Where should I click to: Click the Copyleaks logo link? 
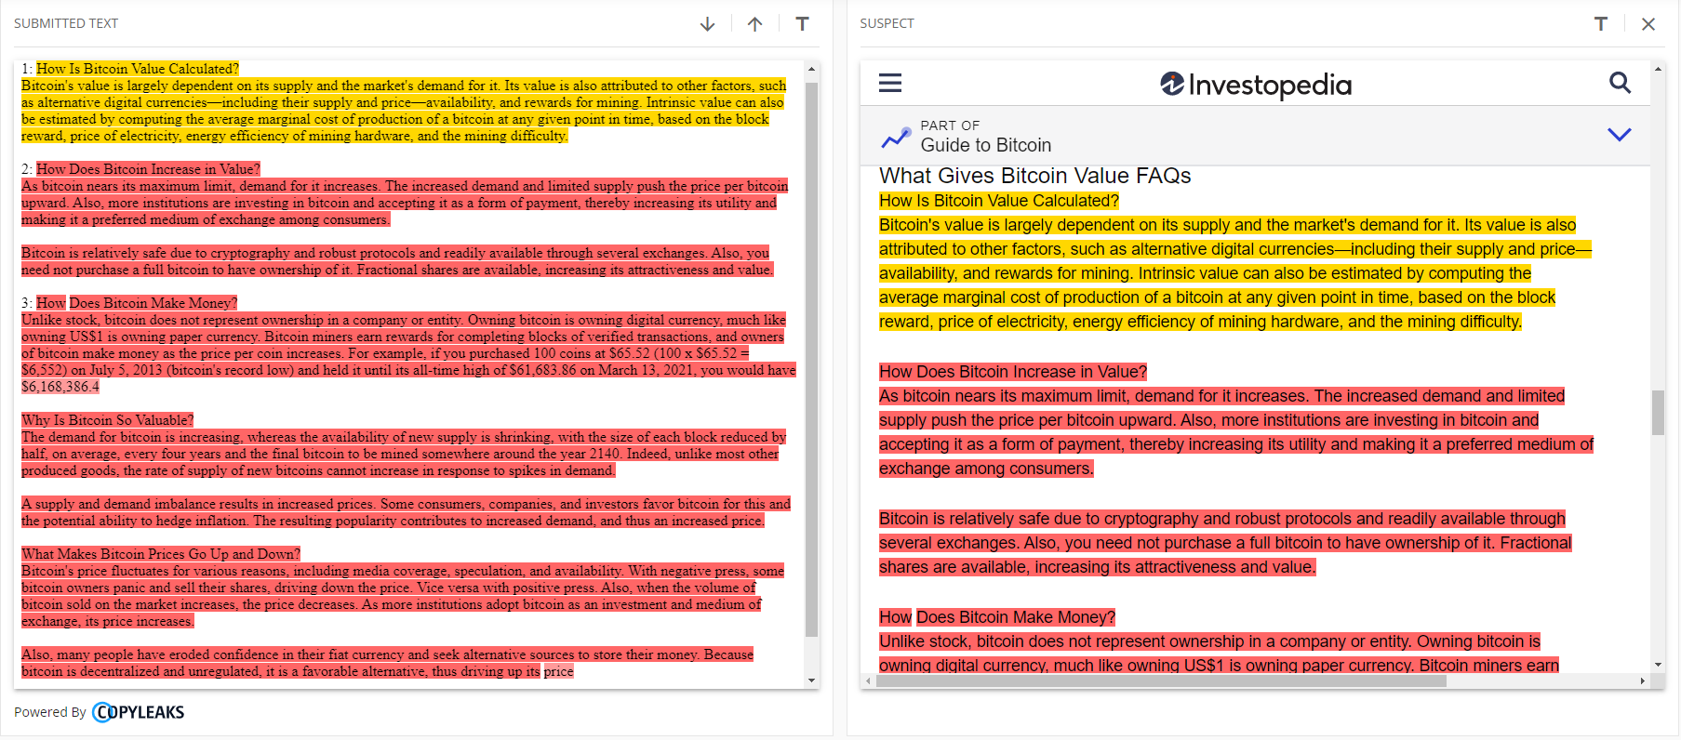pos(139,712)
